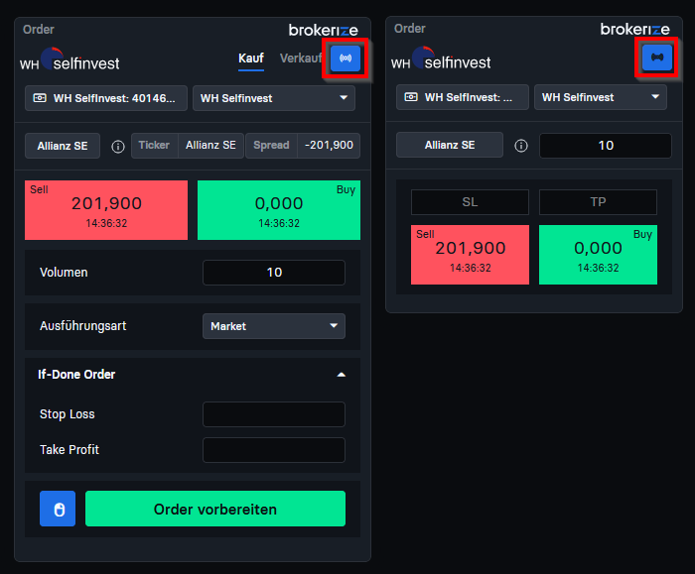The height and width of the screenshot is (574, 695).
Task: Click the Ticker Allianz SE field
Action: [188, 146]
